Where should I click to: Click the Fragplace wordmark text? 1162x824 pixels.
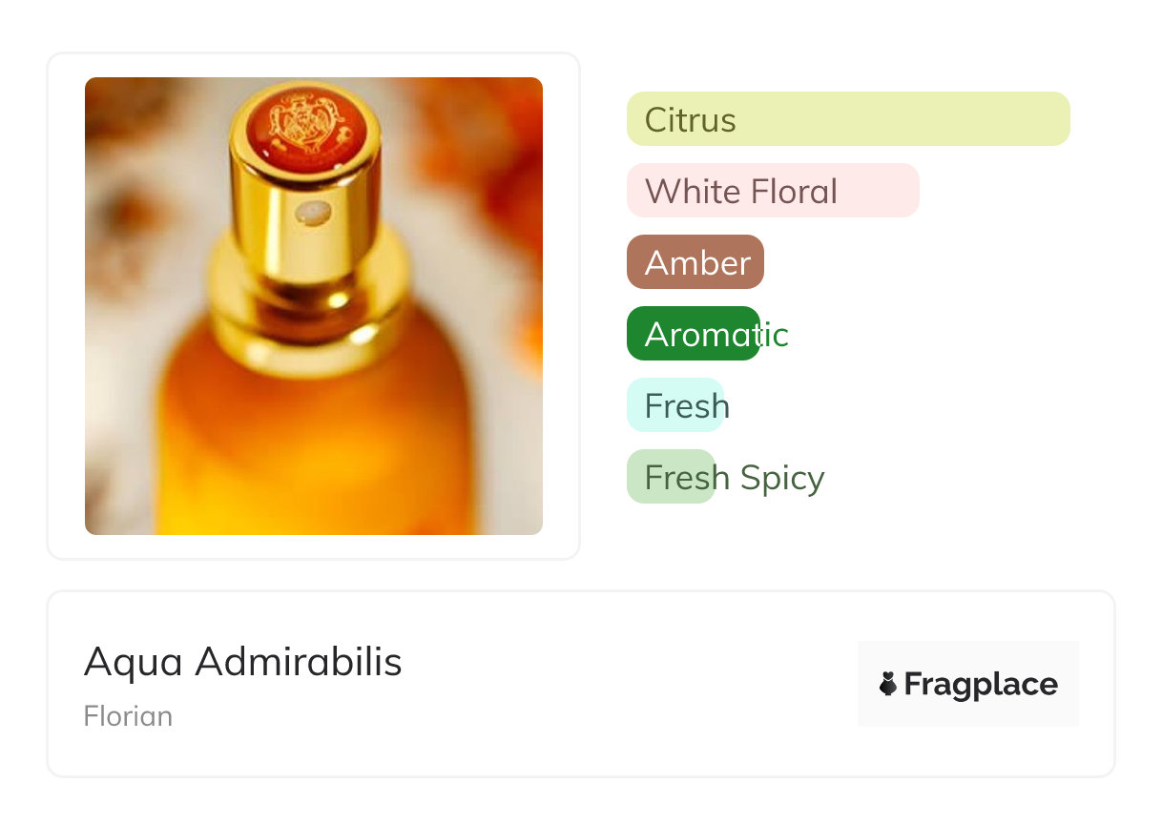(x=980, y=684)
